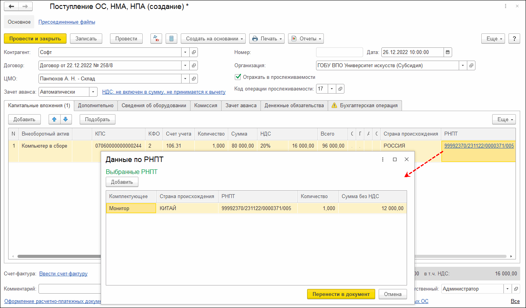Open the Бухгалтерская операция tab
Screen dimensions: 526x308
pyautogui.click(x=365, y=105)
